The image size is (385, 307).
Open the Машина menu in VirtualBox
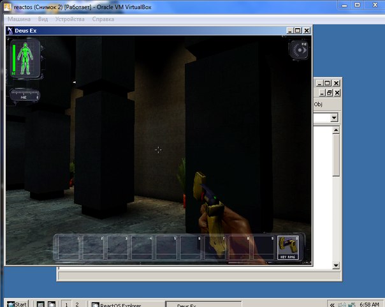click(19, 19)
